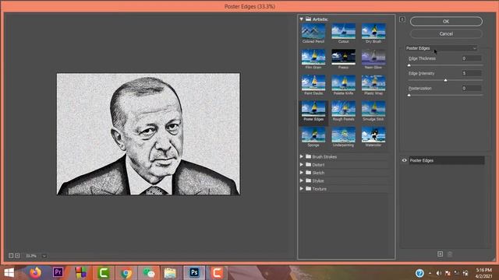Open the orange Camtasia recorder taskbar icon
499x280 pixels.
[x=218, y=272]
